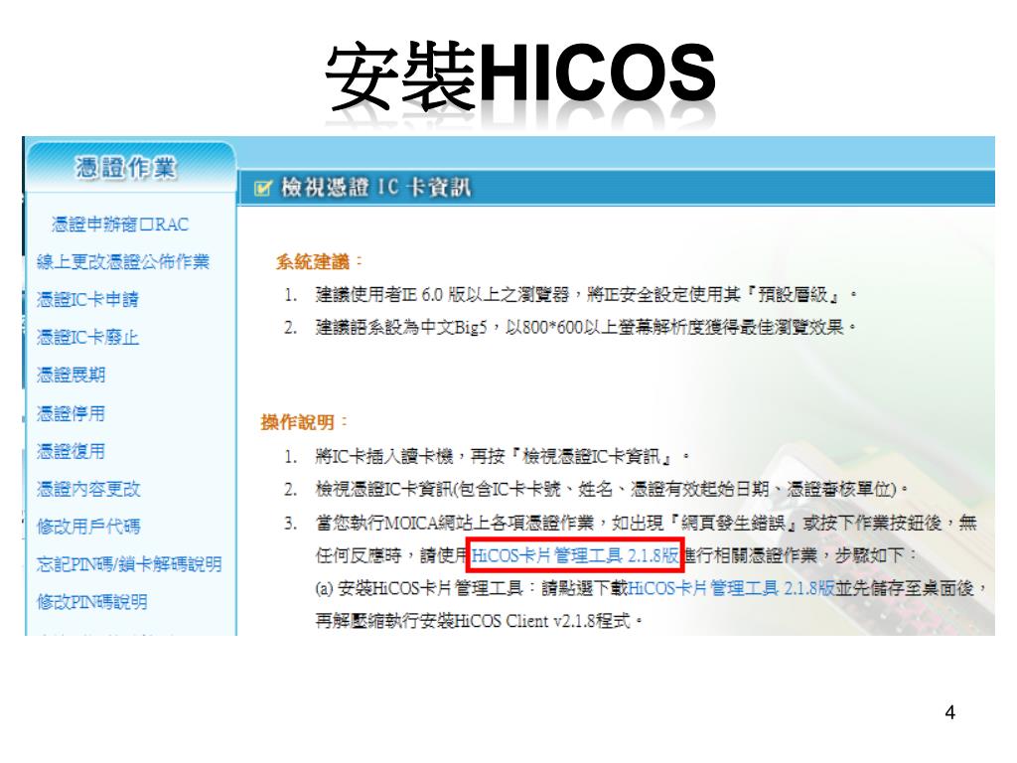Open 忘記PIN碼/鎖卡解碼說明 link
The image size is (1017, 763).
pyautogui.click(x=129, y=564)
